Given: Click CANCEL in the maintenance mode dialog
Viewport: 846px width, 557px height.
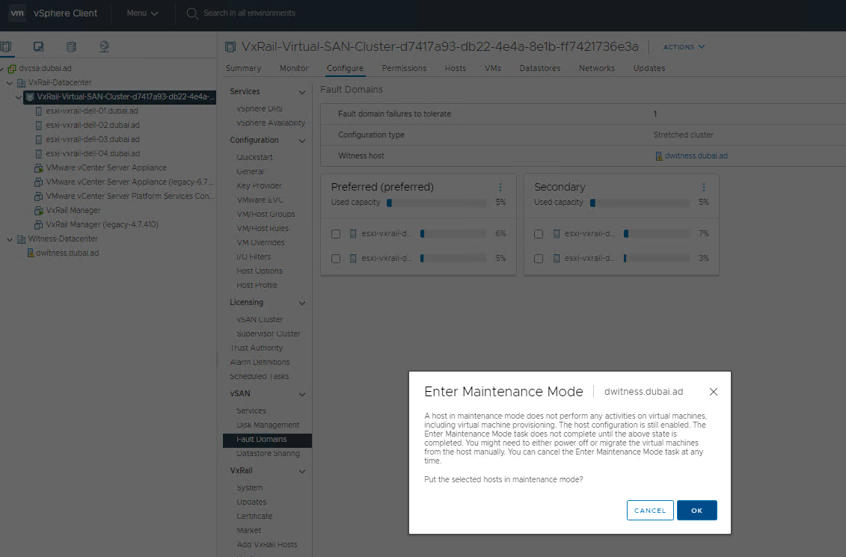Looking at the screenshot, I should 650,510.
